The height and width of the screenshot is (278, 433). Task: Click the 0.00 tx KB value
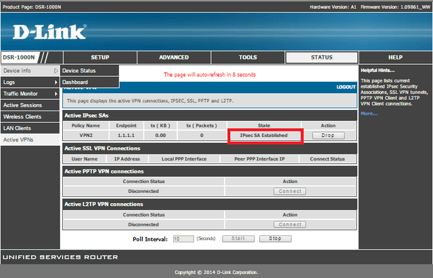coord(160,136)
